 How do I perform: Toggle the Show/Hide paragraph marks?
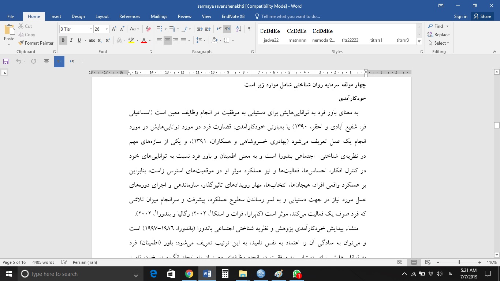click(x=250, y=29)
